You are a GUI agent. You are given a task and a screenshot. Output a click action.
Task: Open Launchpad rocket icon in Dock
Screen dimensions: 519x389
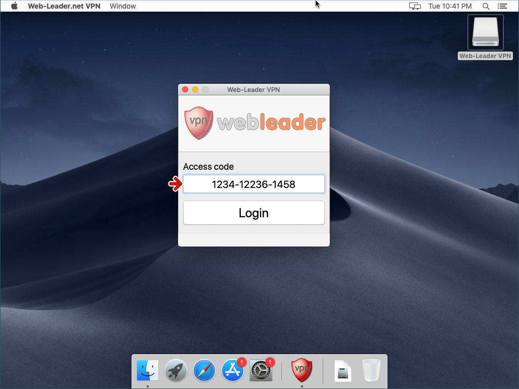click(x=176, y=370)
